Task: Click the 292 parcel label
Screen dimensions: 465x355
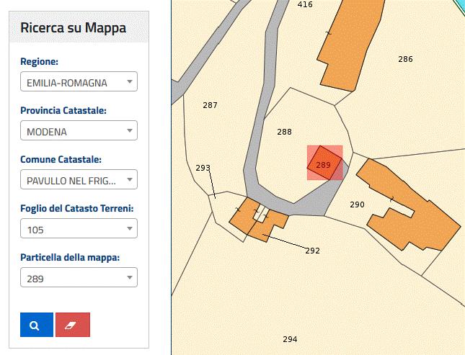Action: [312, 251]
